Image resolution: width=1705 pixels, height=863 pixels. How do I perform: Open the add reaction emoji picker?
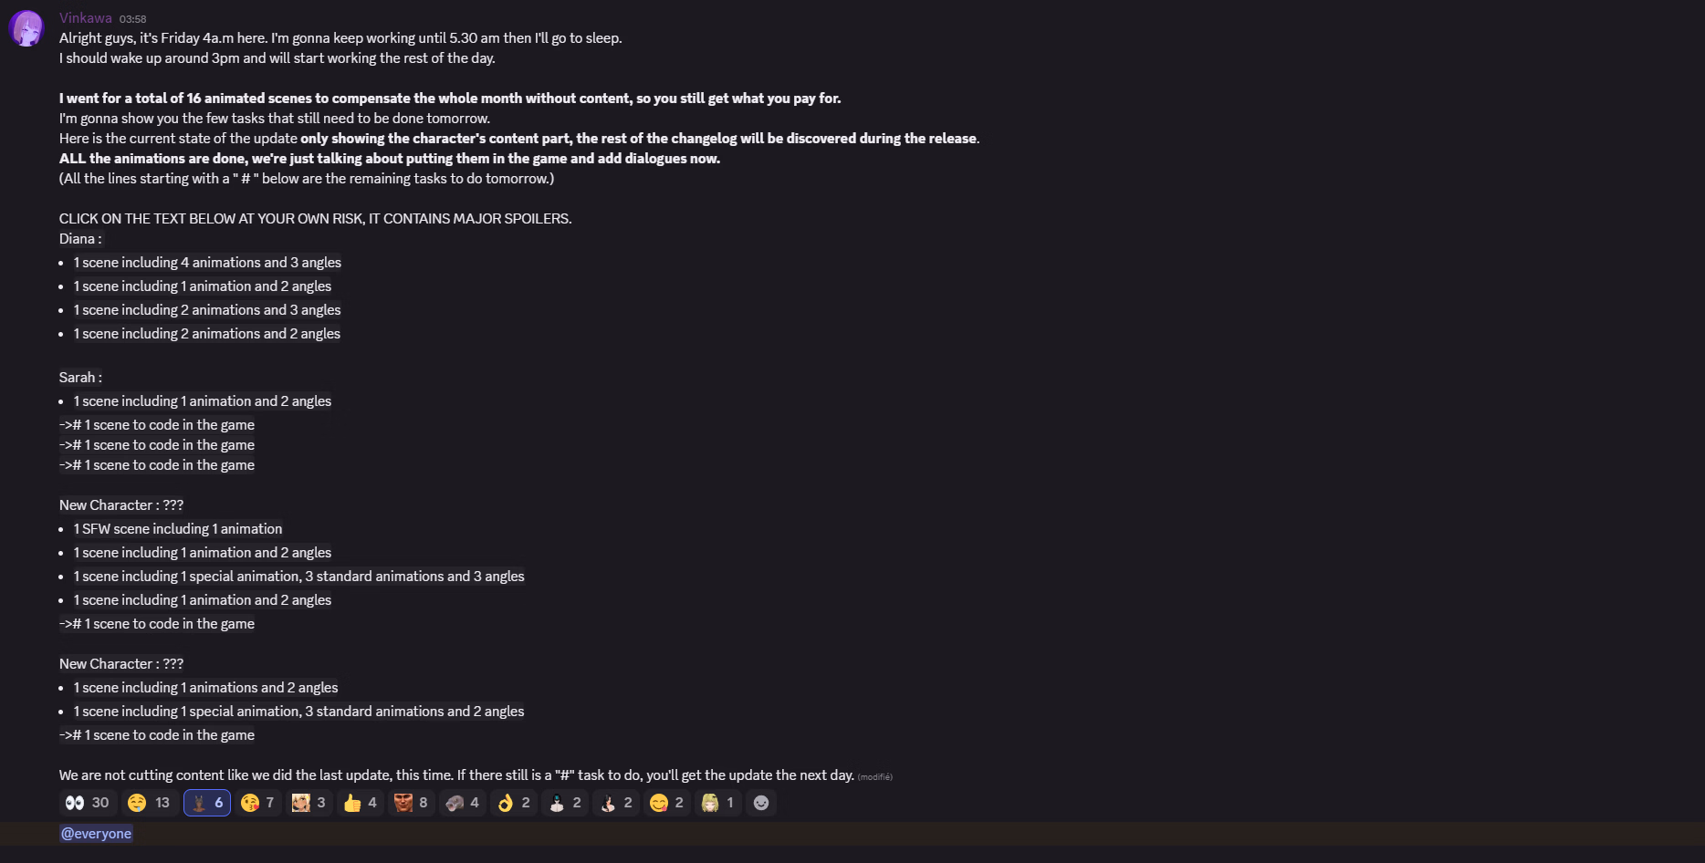tap(761, 803)
